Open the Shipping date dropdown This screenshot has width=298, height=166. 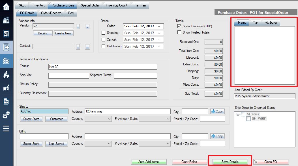click(159, 33)
